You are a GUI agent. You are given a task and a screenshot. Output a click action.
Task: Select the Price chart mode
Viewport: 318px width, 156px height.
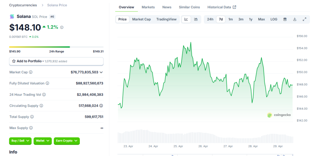tap(122, 19)
